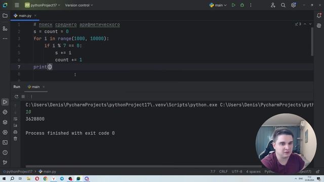The height and width of the screenshot is (182, 324).
Task: Open the Terminal tool window
Action: click(x=5, y=143)
